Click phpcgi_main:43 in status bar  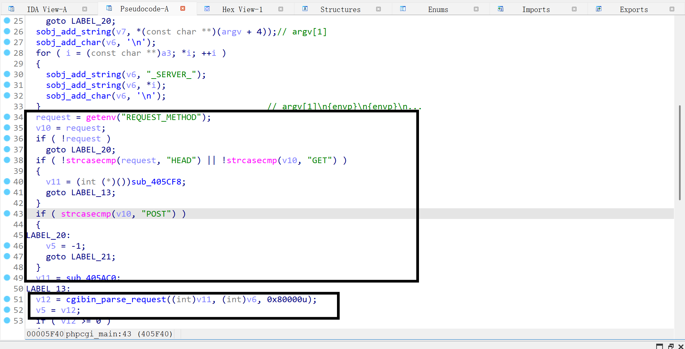[x=98, y=334]
